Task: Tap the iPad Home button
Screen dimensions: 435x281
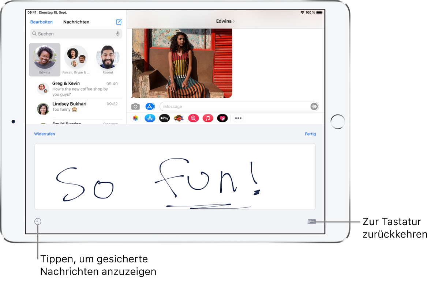Action: 338,122
